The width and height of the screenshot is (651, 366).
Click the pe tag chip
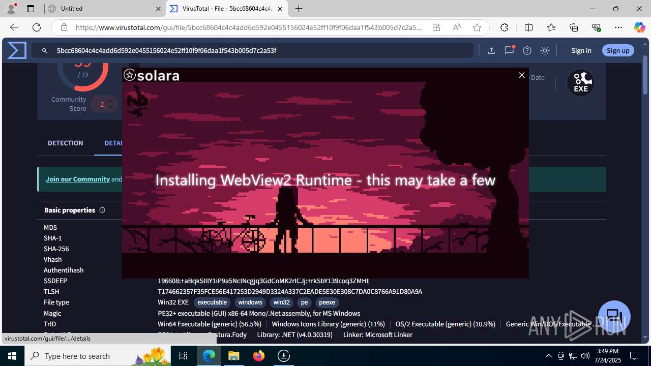304,302
